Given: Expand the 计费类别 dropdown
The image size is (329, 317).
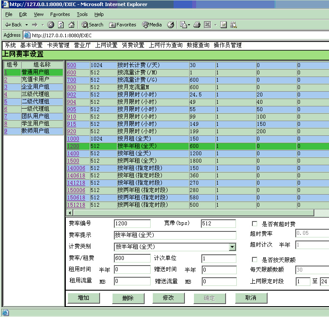Looking at the screenshot, I should [x=232, y=247].
